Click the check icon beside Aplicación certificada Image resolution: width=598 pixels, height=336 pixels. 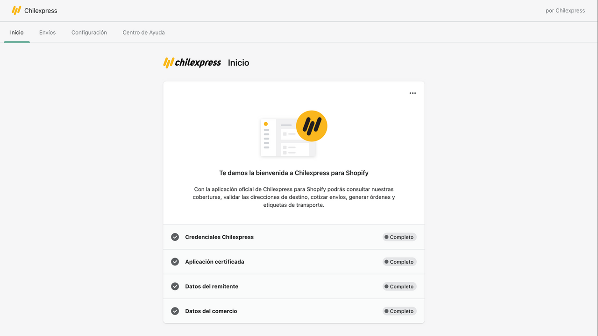[175, 261]
